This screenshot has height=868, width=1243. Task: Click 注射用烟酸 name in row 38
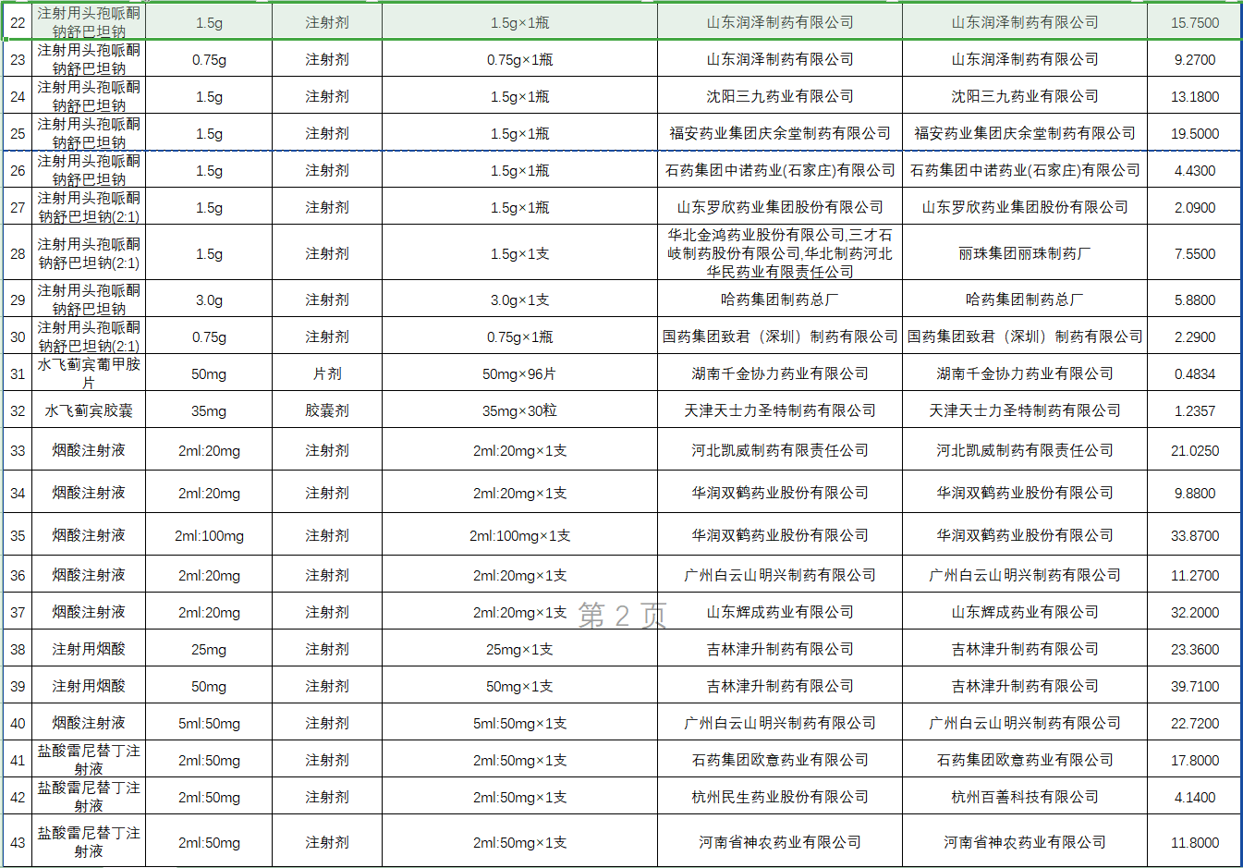tap(89, 649)
